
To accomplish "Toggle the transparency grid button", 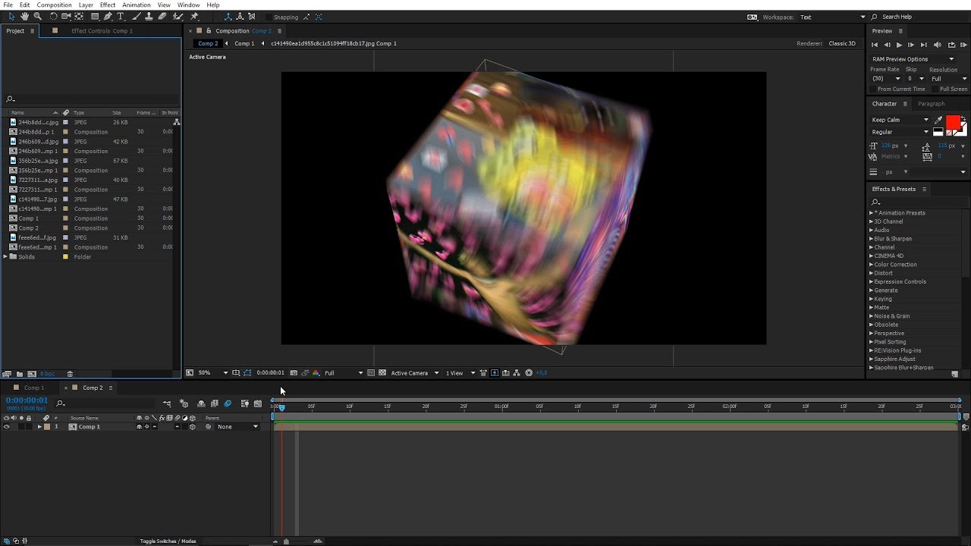I will point(382,373).
